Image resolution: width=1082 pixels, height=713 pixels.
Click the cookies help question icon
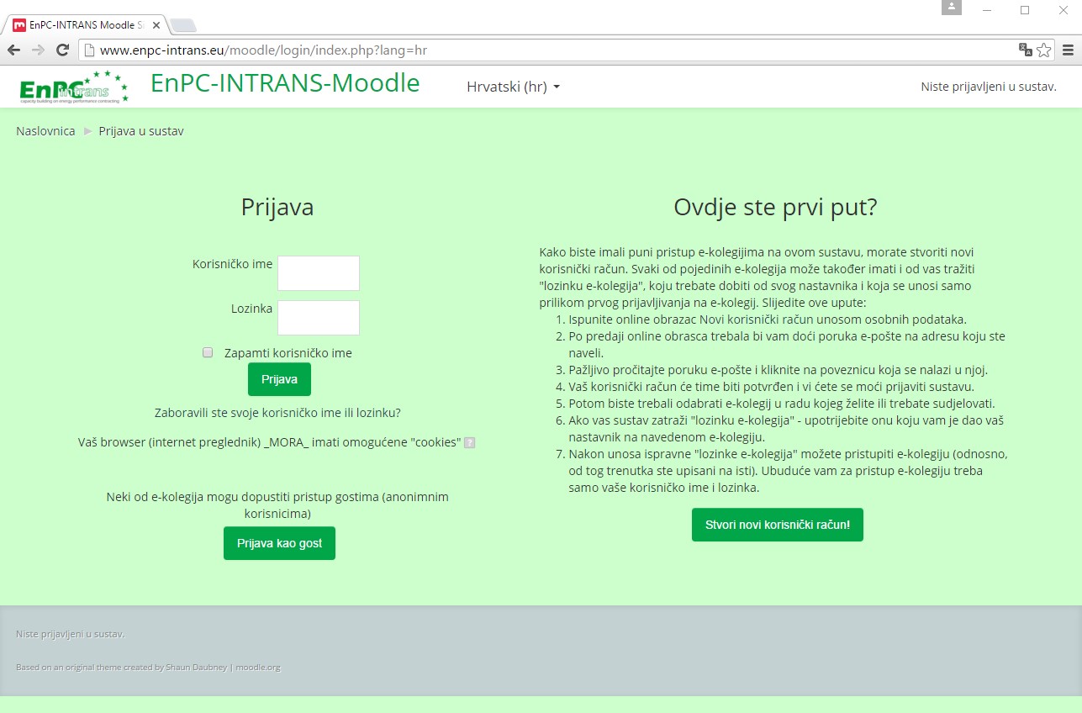470,443
